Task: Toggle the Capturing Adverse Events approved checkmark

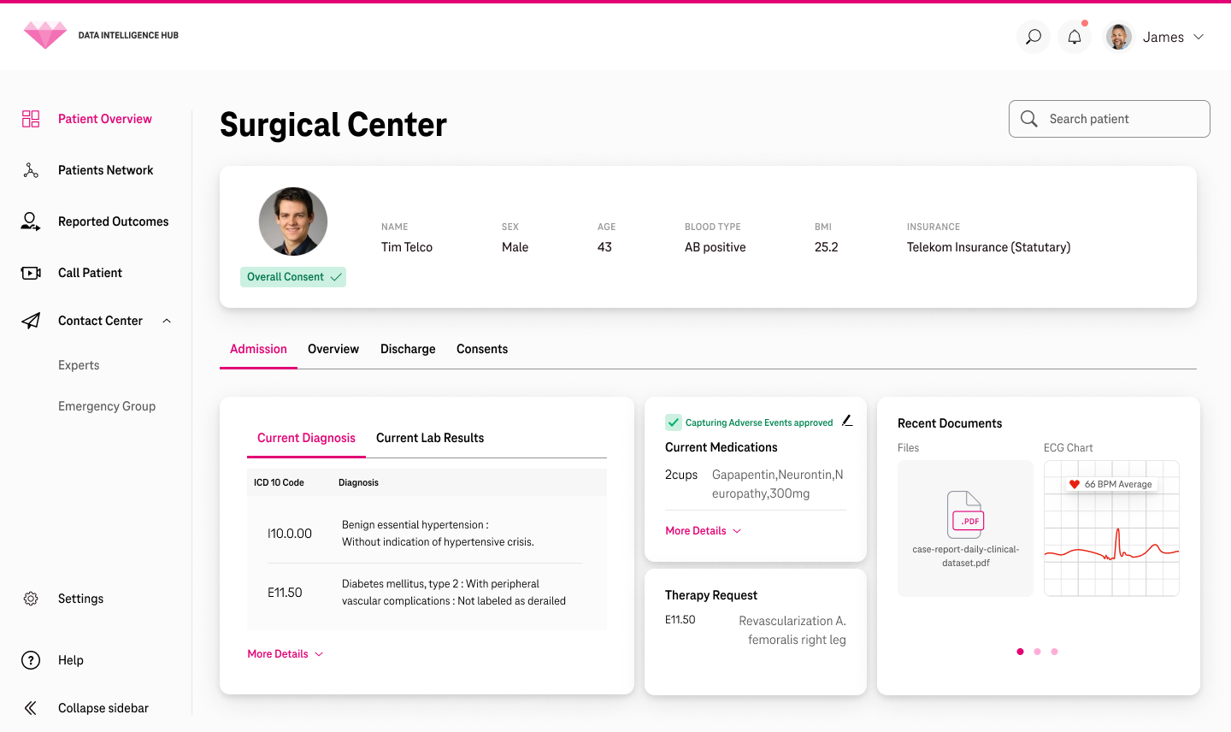Action: coord(673,422)
